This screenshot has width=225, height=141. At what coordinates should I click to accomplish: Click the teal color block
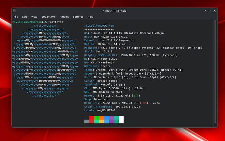click(x=116, y=120)
